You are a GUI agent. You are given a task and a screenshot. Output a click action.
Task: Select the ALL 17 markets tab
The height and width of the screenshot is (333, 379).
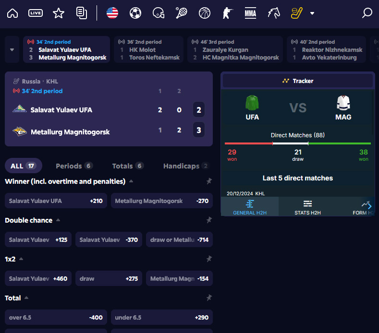[x=24, y=166]
